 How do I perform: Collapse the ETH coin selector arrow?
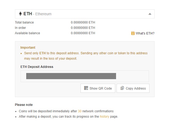[150, 14]
